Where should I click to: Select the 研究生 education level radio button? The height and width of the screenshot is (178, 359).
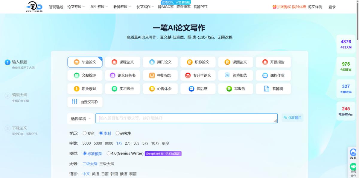coord(118,133)
